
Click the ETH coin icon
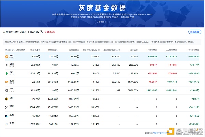tap(7, 65)
